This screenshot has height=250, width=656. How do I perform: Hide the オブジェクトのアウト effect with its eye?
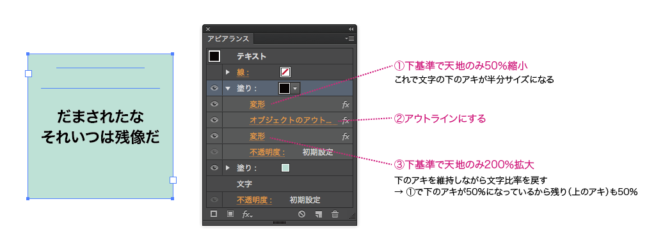click(214, 120)
